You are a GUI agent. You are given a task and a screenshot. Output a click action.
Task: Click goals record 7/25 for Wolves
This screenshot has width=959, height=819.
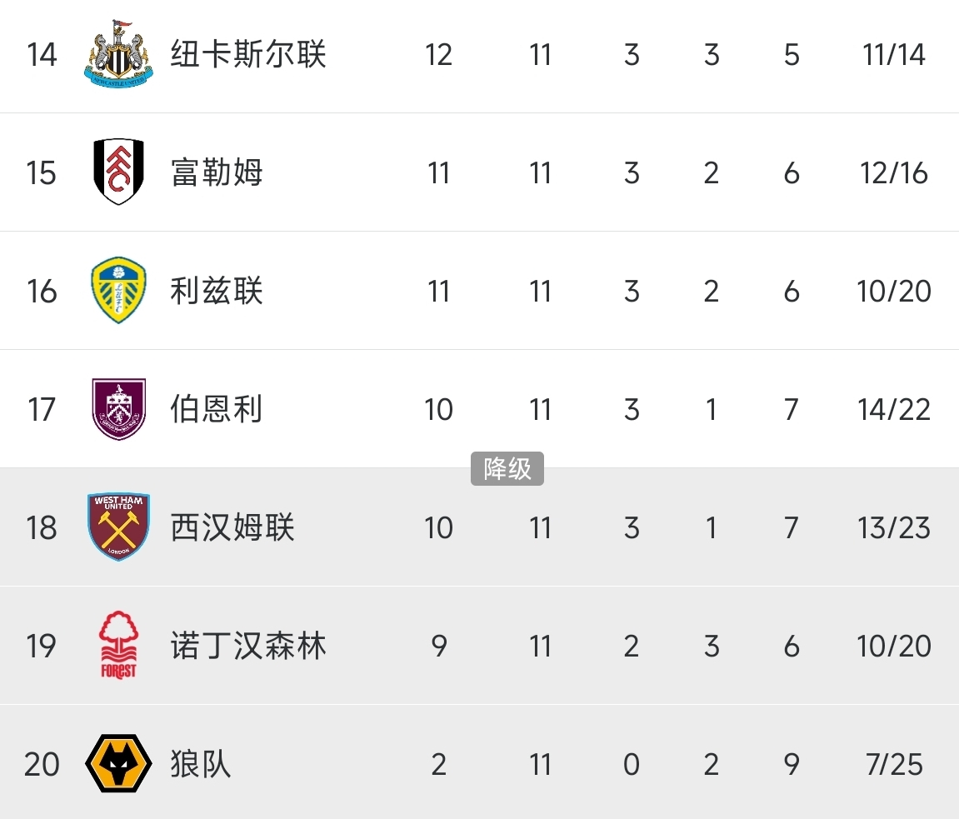click(x=894, y=765)
